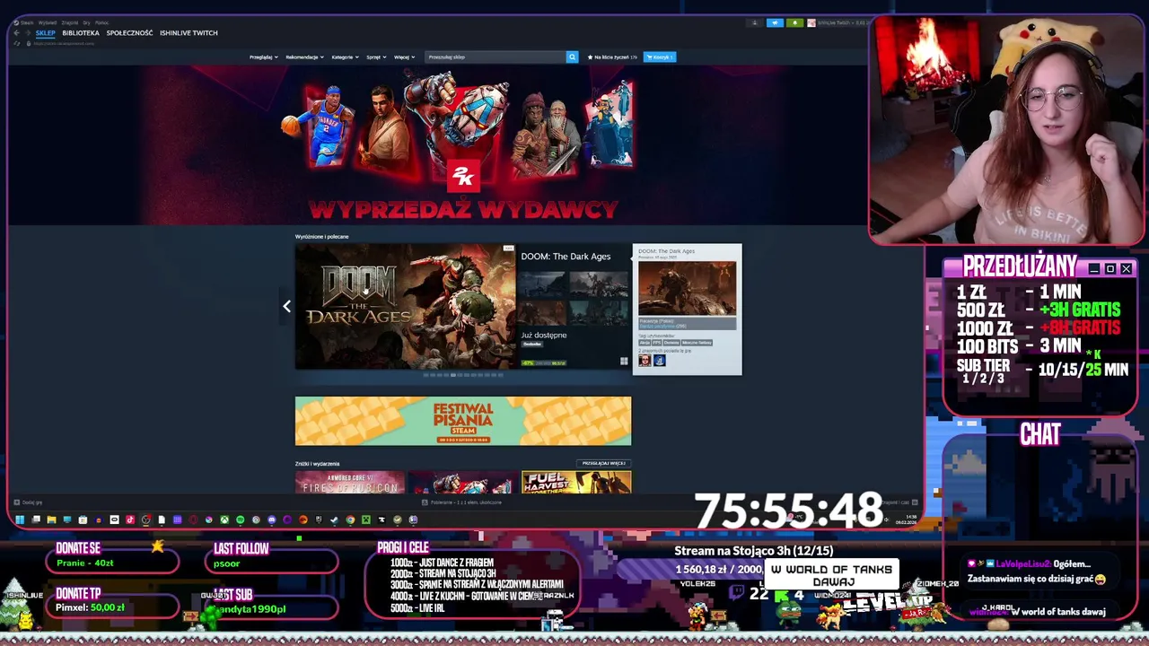
Task: Open the Fuel Harvest Together tile
Action: pos(576,483)
